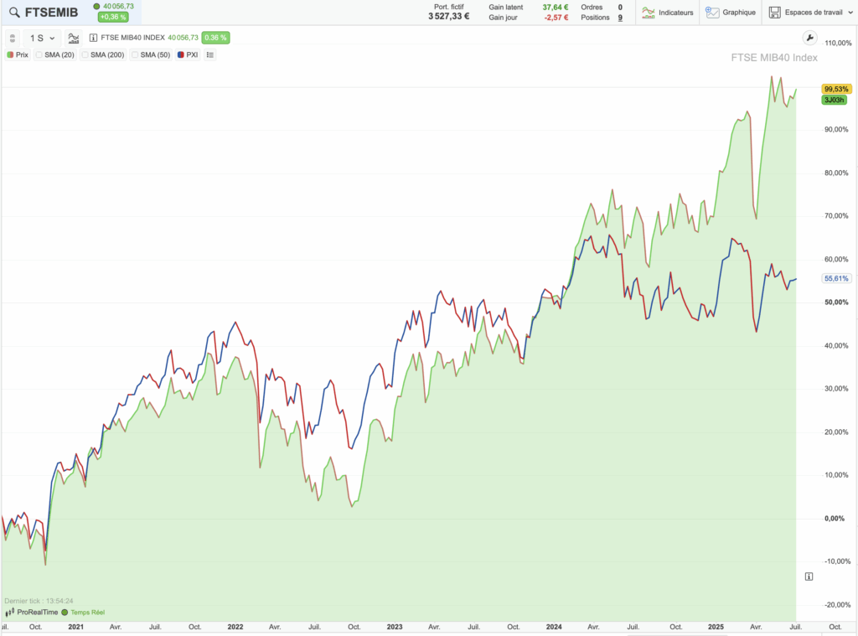
Task: Enable the SMA (50) checkbox
Action: tap(135, 54)
